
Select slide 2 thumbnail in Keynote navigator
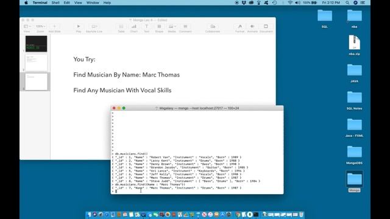pos(36,63)
